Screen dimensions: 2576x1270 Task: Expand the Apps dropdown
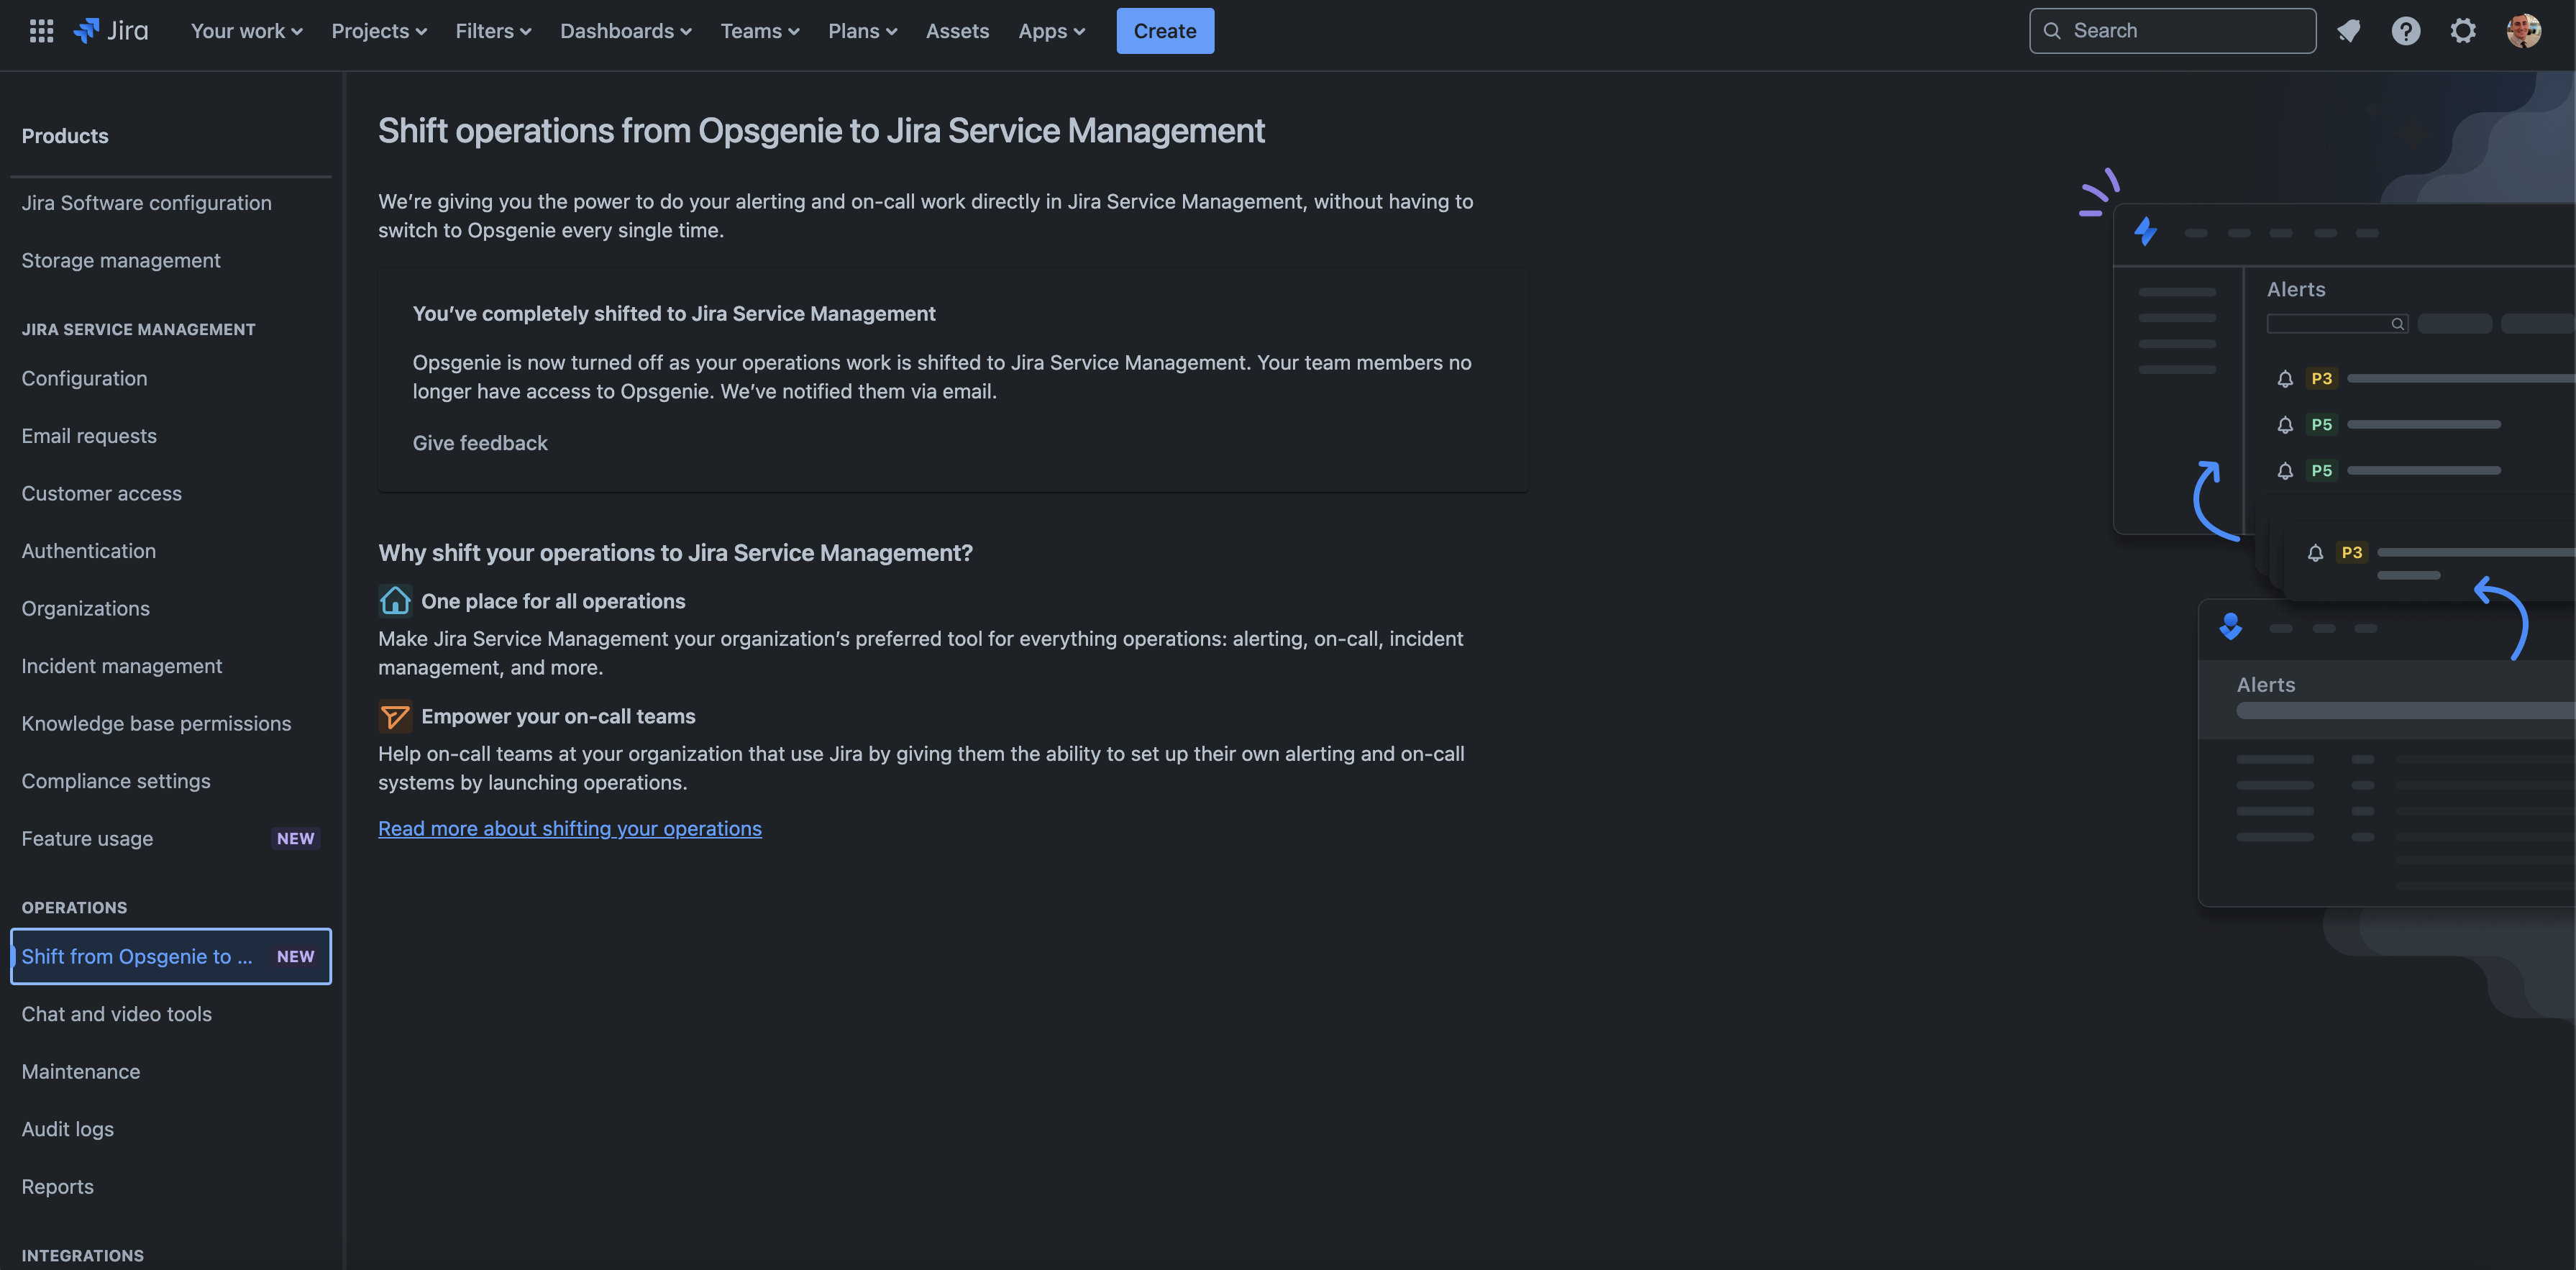click(x=1050, y=30)
